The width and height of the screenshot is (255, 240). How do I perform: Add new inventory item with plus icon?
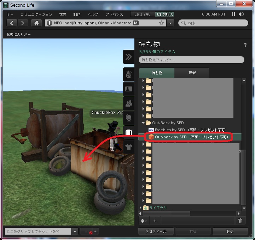tap(155, 221)
